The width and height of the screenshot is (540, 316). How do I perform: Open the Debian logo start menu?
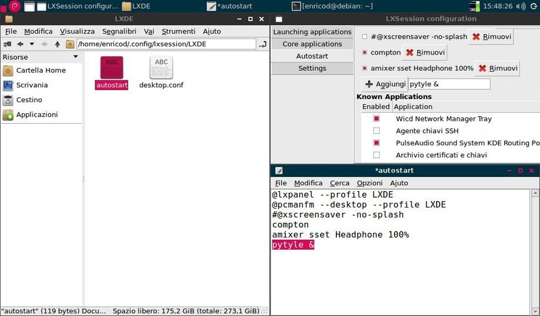(x=15, y=6)
